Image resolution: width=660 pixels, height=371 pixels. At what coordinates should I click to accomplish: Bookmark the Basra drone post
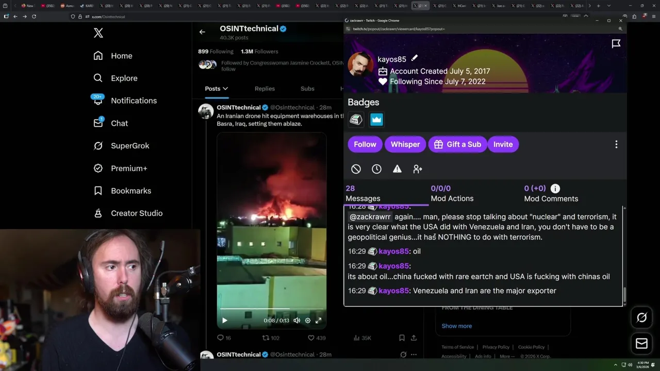[x=402, y=338]
